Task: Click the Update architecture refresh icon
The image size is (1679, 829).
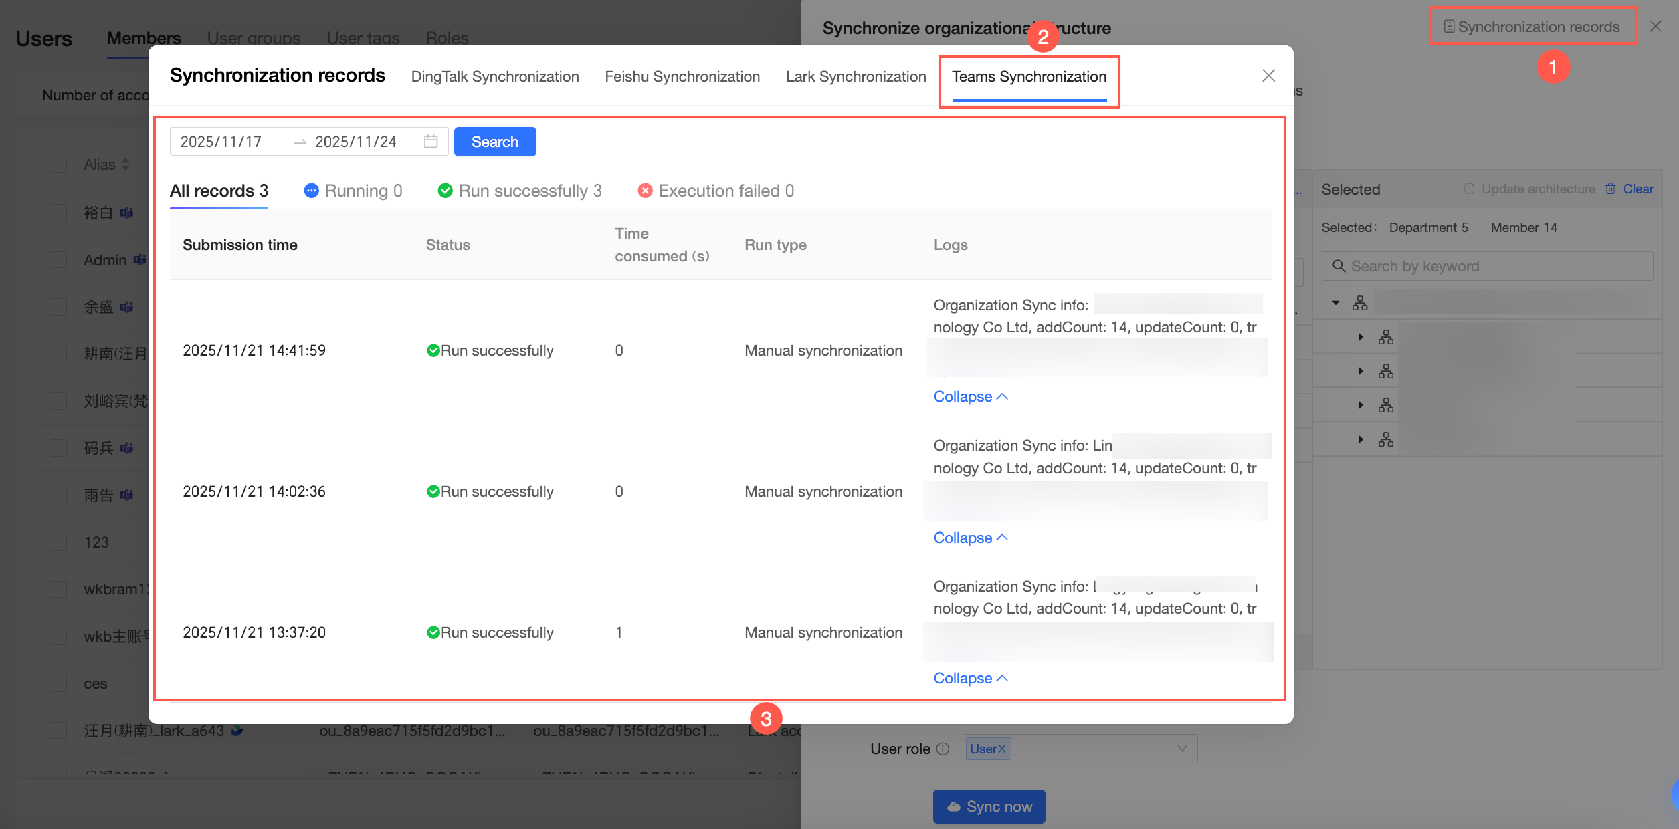Action: [1469, 189]
